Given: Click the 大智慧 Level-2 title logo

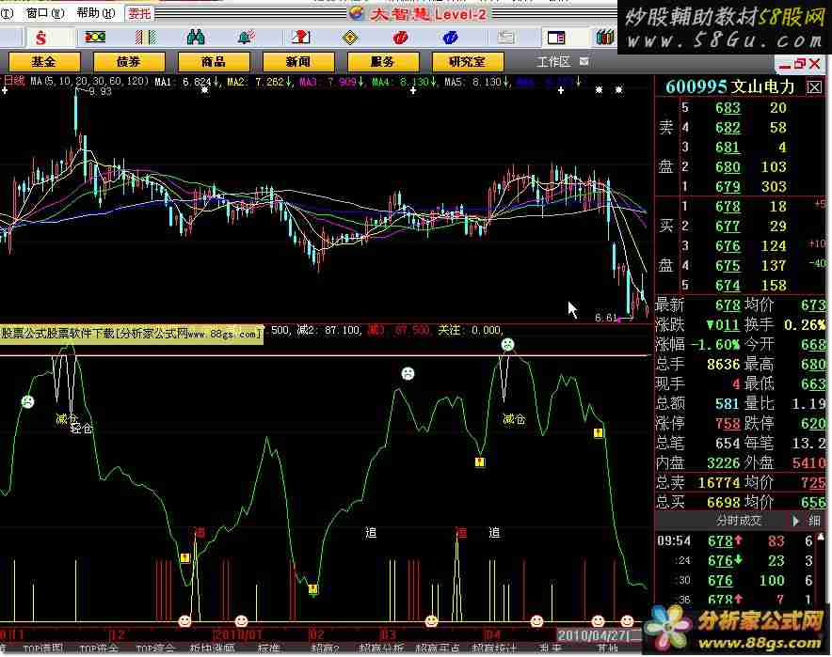Looking at the screenshot, I should (419, 14).
